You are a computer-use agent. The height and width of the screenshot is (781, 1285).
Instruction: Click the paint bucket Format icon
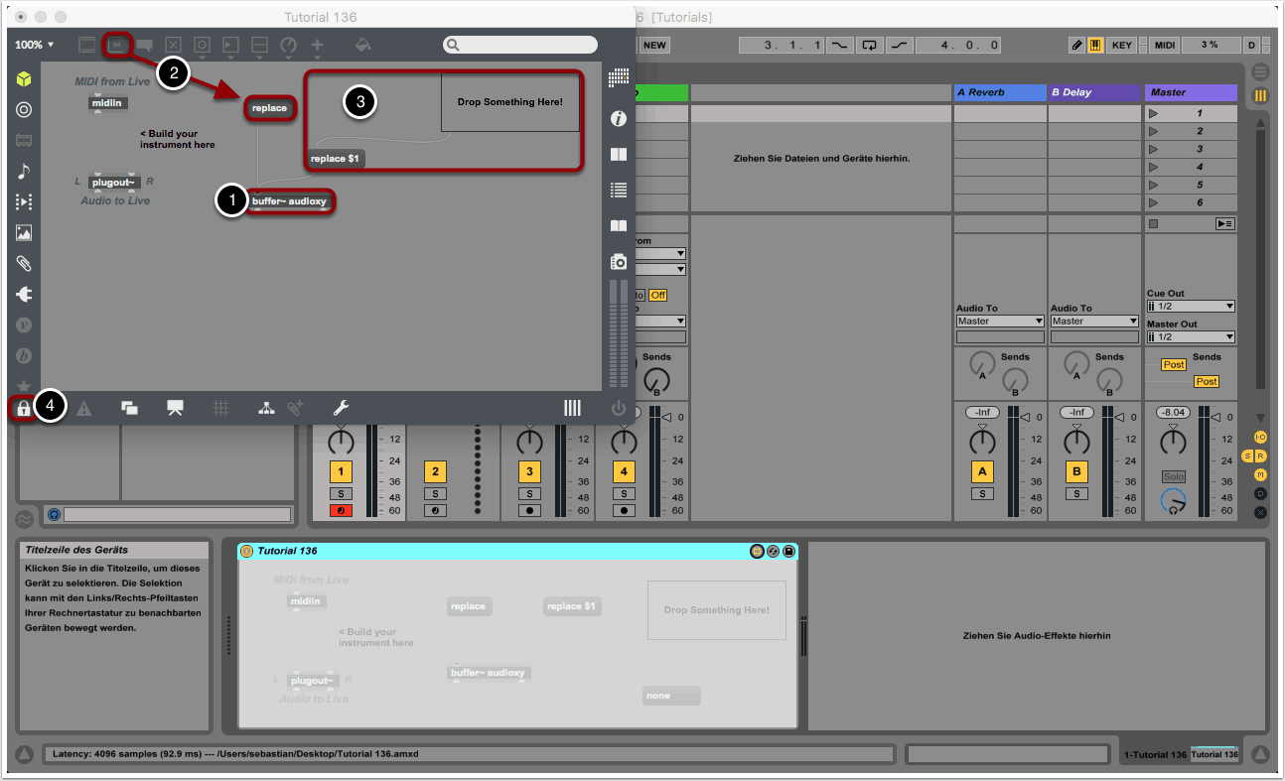point(363,45)
